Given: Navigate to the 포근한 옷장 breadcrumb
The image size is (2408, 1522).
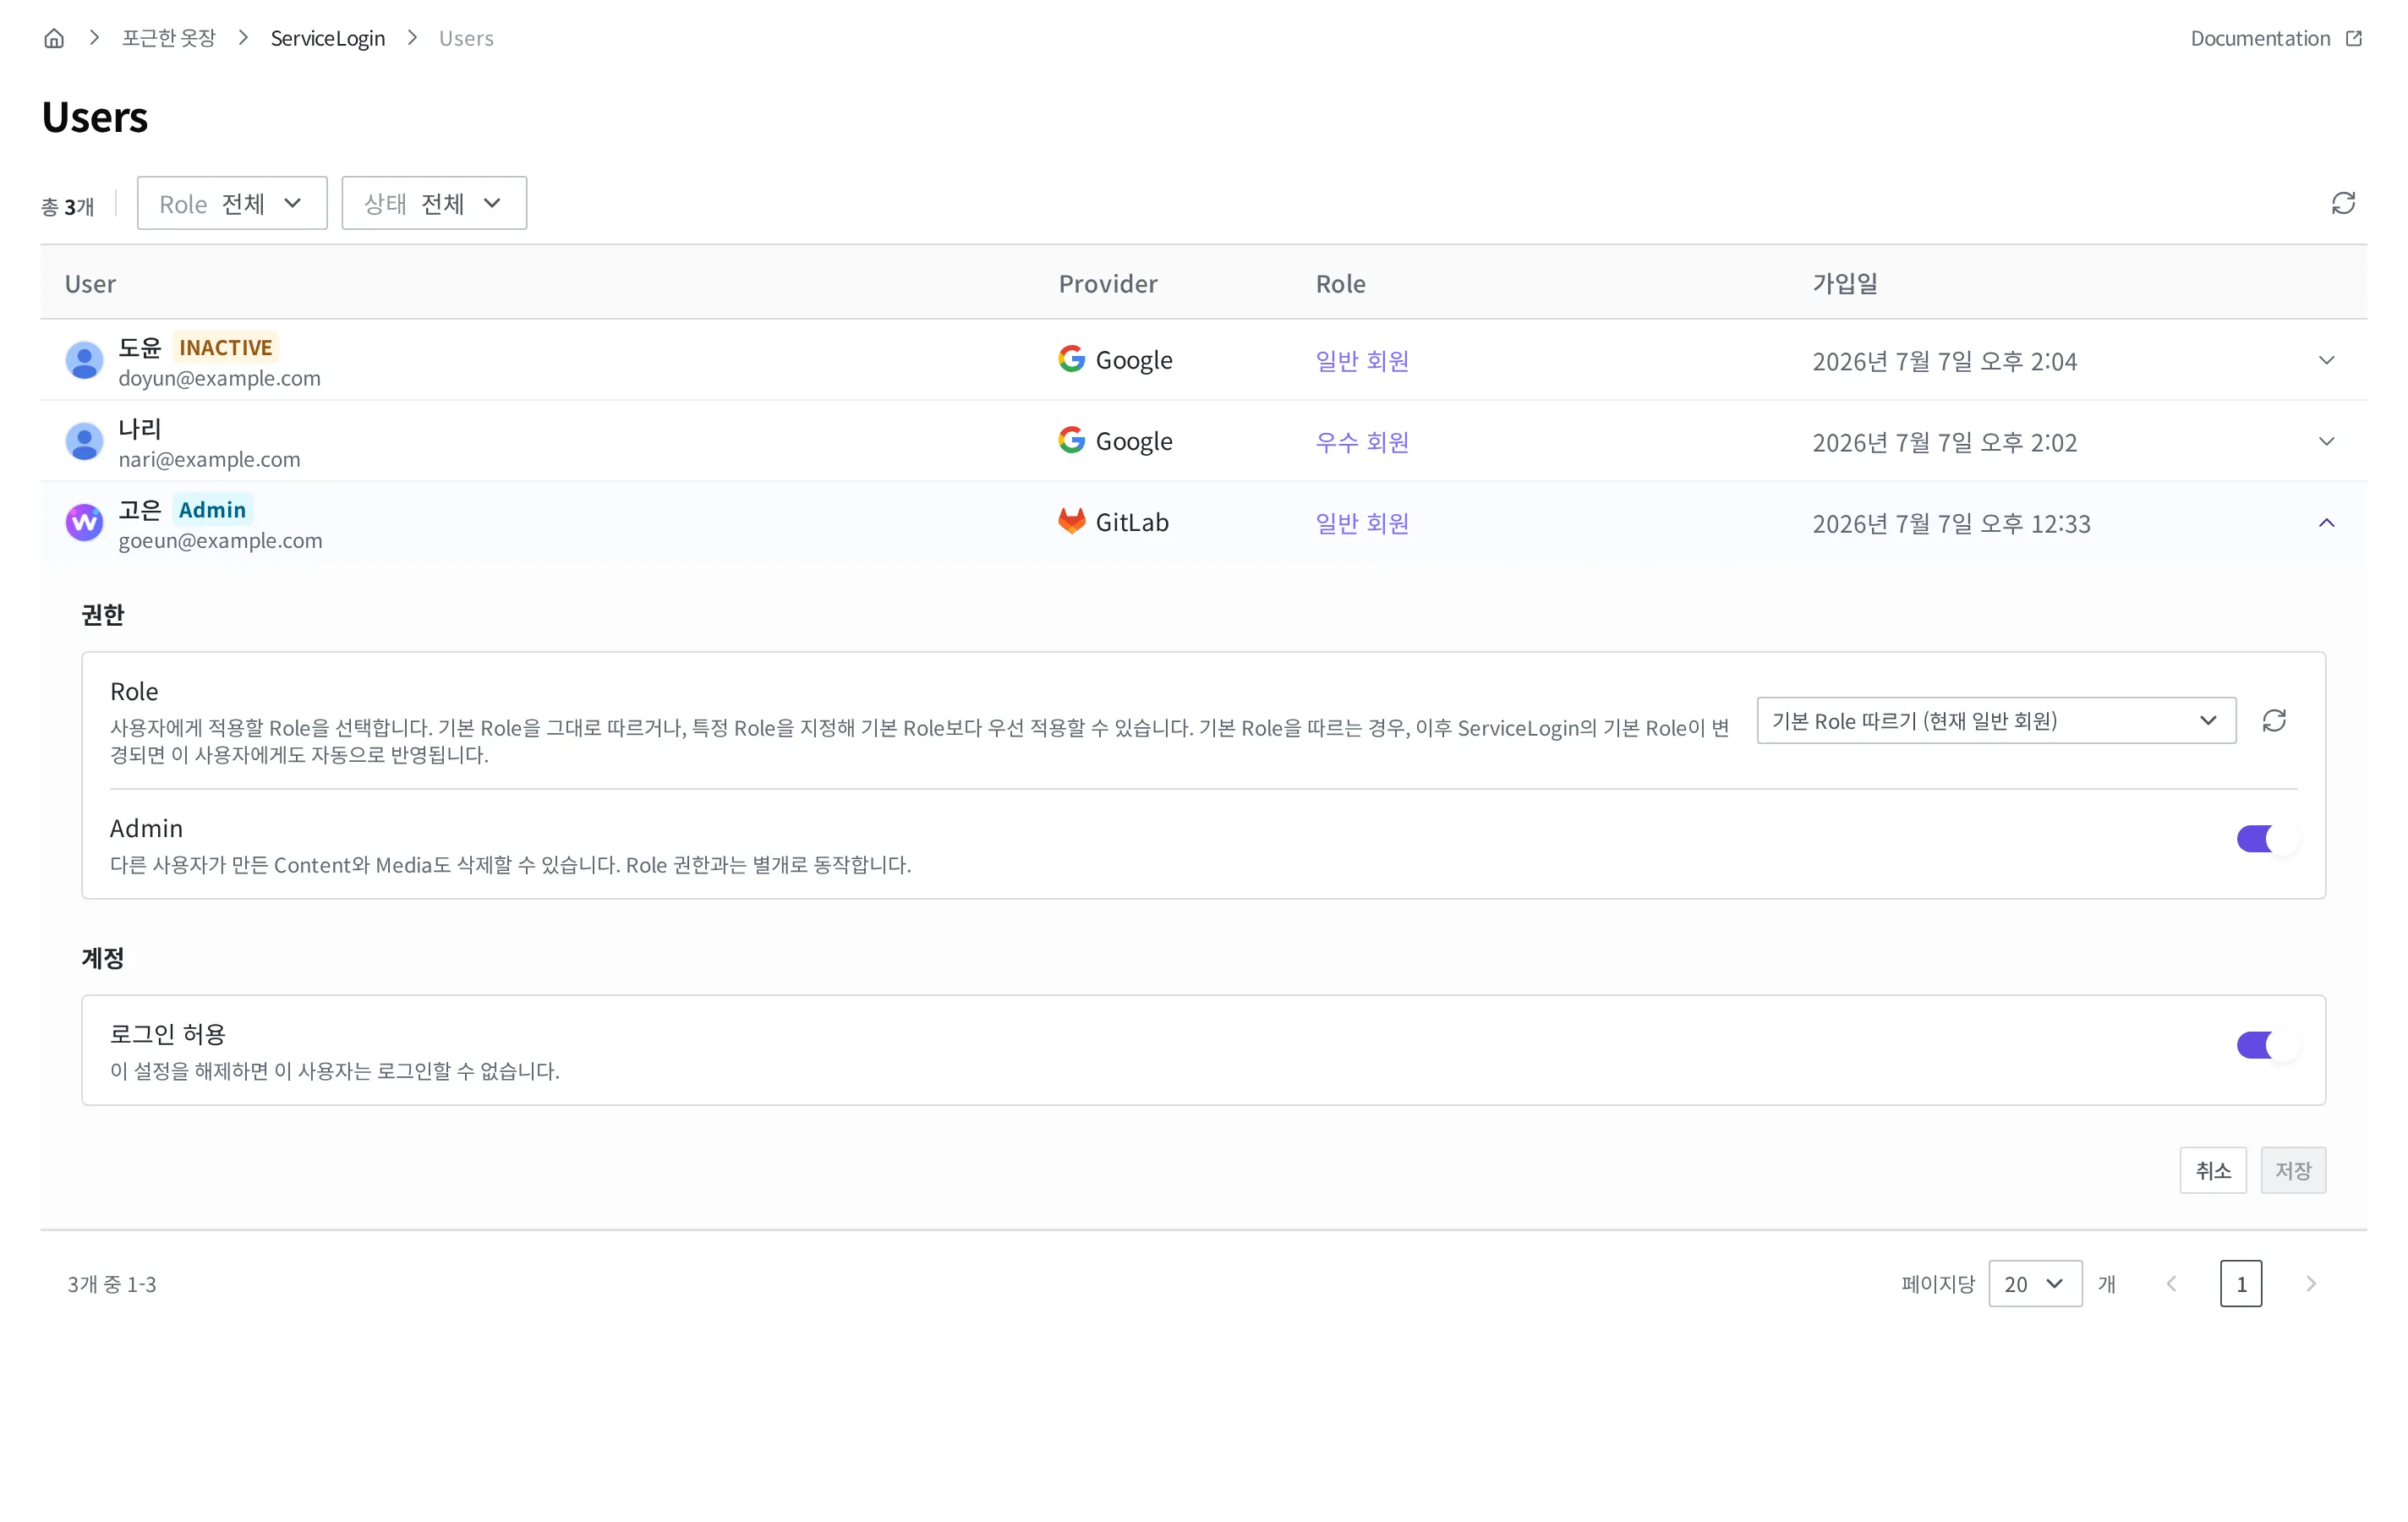Looking at the screenshot, I should click(x=168, y=38).
